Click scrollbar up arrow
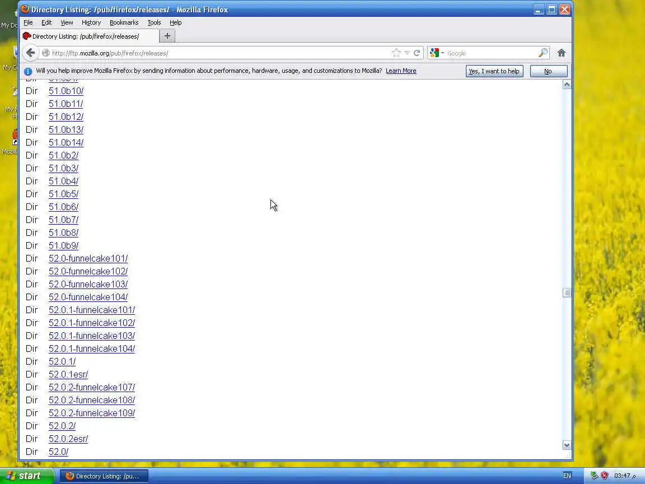Image resolution: width=645 pixels, height=484 pixels. coord(567,85)
